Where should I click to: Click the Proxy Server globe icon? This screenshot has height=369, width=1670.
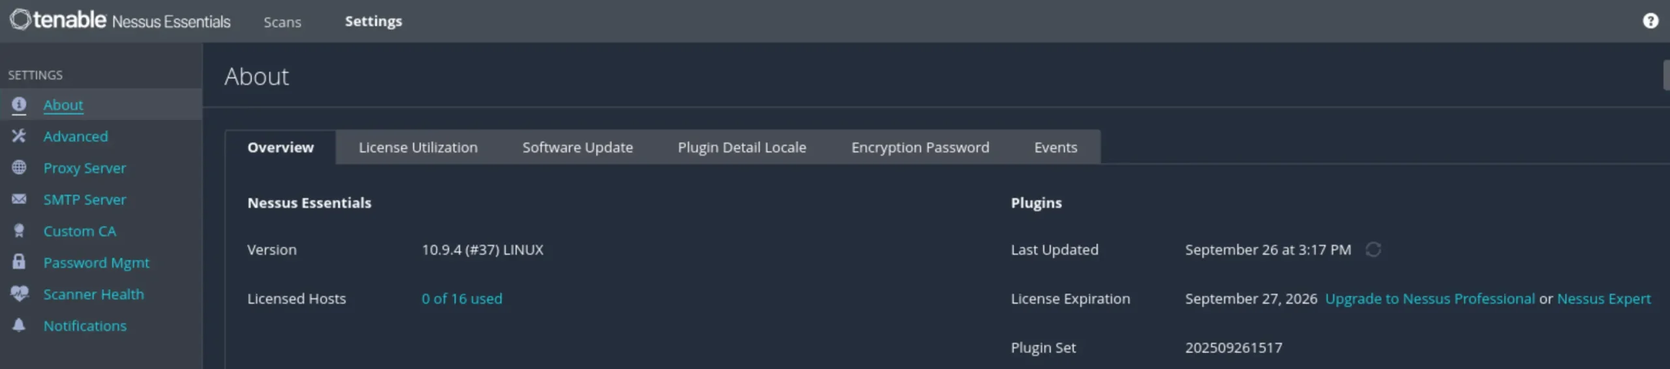(19, 168)
